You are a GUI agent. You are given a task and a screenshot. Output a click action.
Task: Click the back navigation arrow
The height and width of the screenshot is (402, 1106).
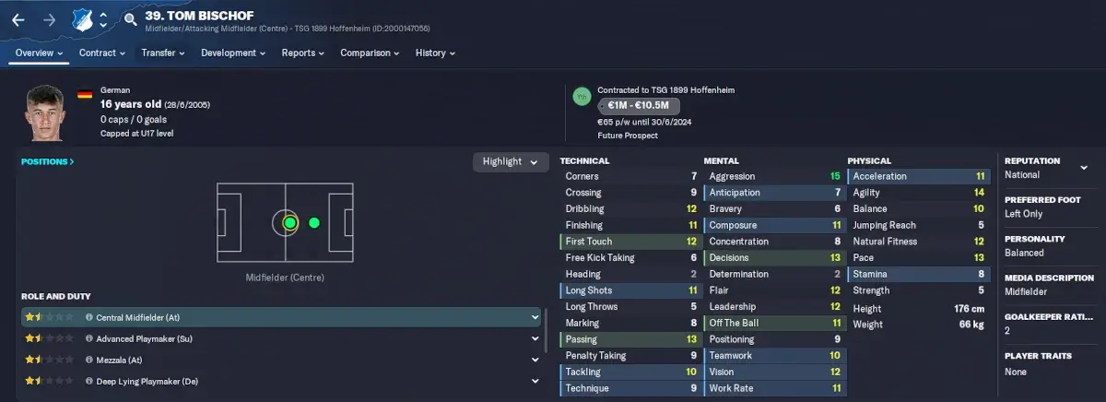click(18, 19)
